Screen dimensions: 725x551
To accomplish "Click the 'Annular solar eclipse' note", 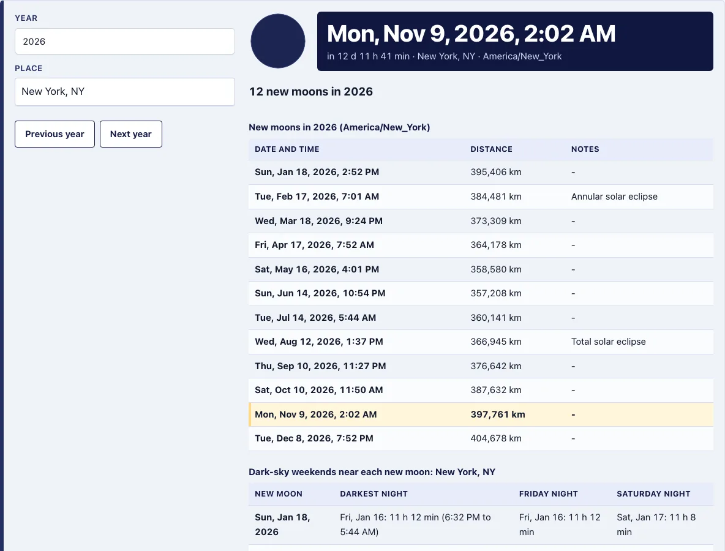I will [614, 197].
